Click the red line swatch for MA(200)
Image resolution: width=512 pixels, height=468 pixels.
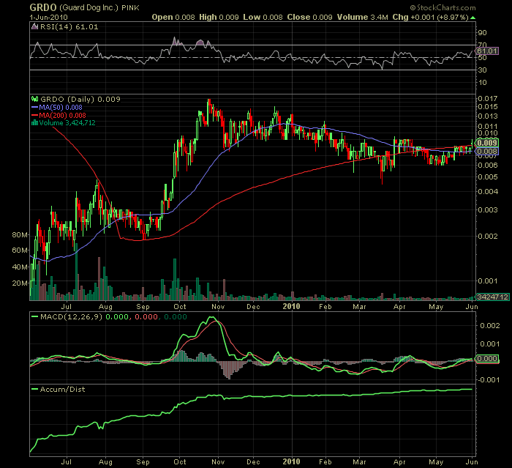coord(34,115)
